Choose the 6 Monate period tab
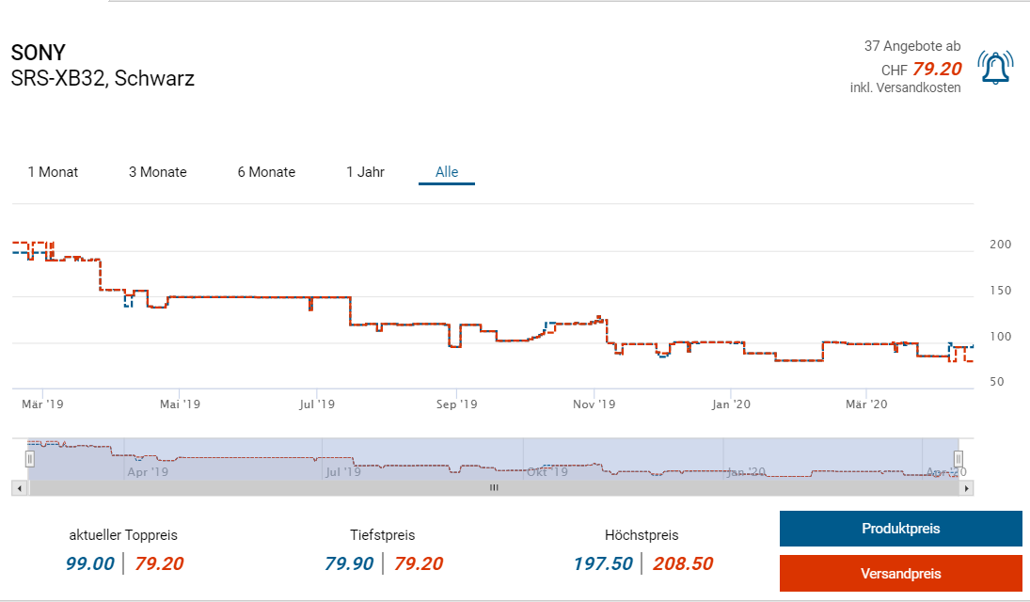Image resolution: width=1030 pixels, height=602 pixels. coord(267,172)
